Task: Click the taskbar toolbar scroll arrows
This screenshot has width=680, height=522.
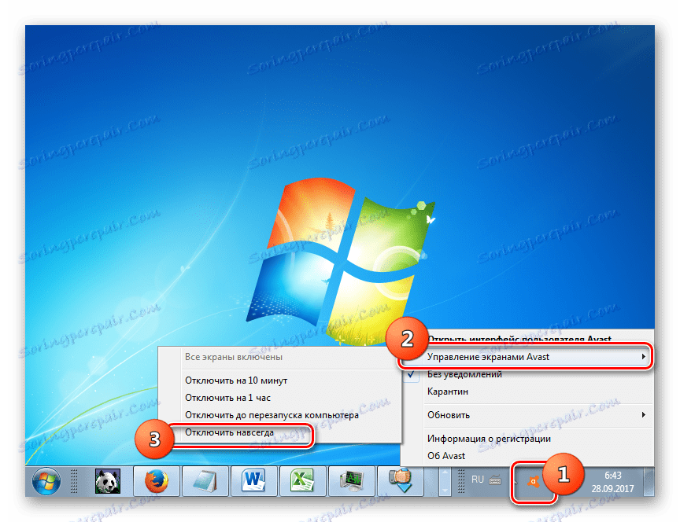Action: point(445,481)
